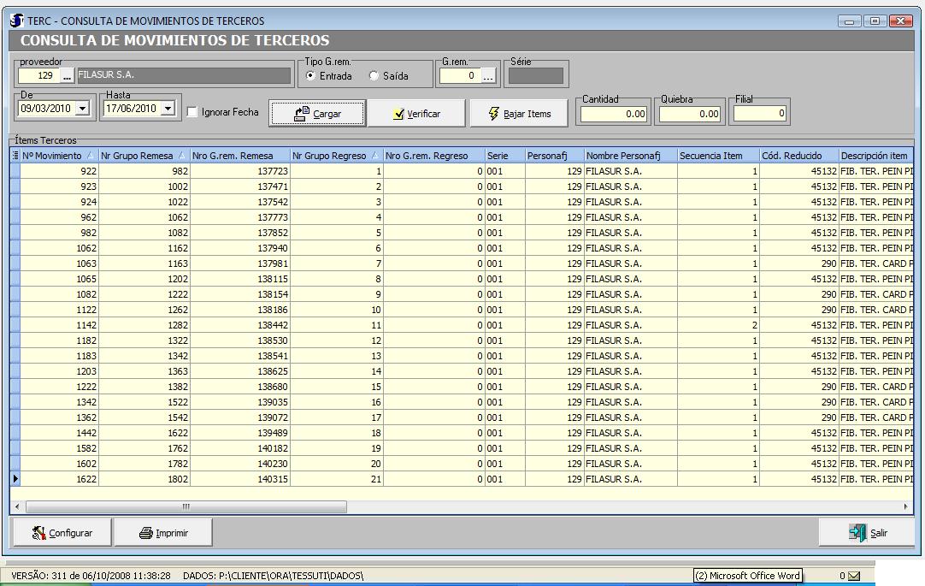Image resolution: width=925 pixels, height=586 pixels.
Task: Open proveedor lookup ellipsis button
Action: [68, 75]
